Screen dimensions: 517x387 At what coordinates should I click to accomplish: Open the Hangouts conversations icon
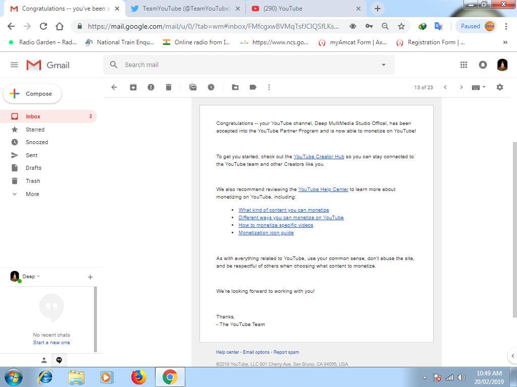coord(59,360)
